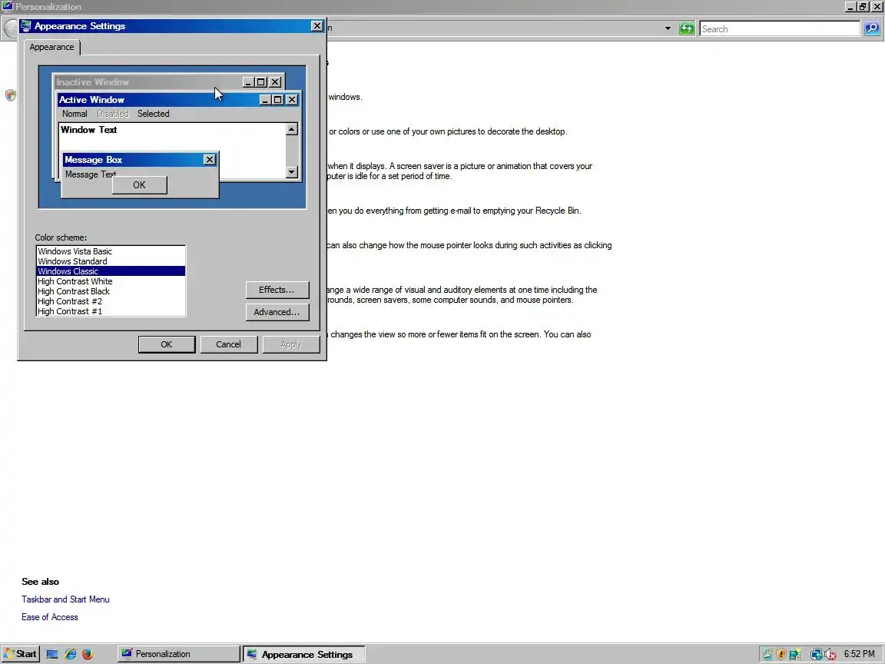Image resolution: width=885 pixels, height=664 pixels.
Task: Select High Contrast Black scheme
Action: coord(111,291)
